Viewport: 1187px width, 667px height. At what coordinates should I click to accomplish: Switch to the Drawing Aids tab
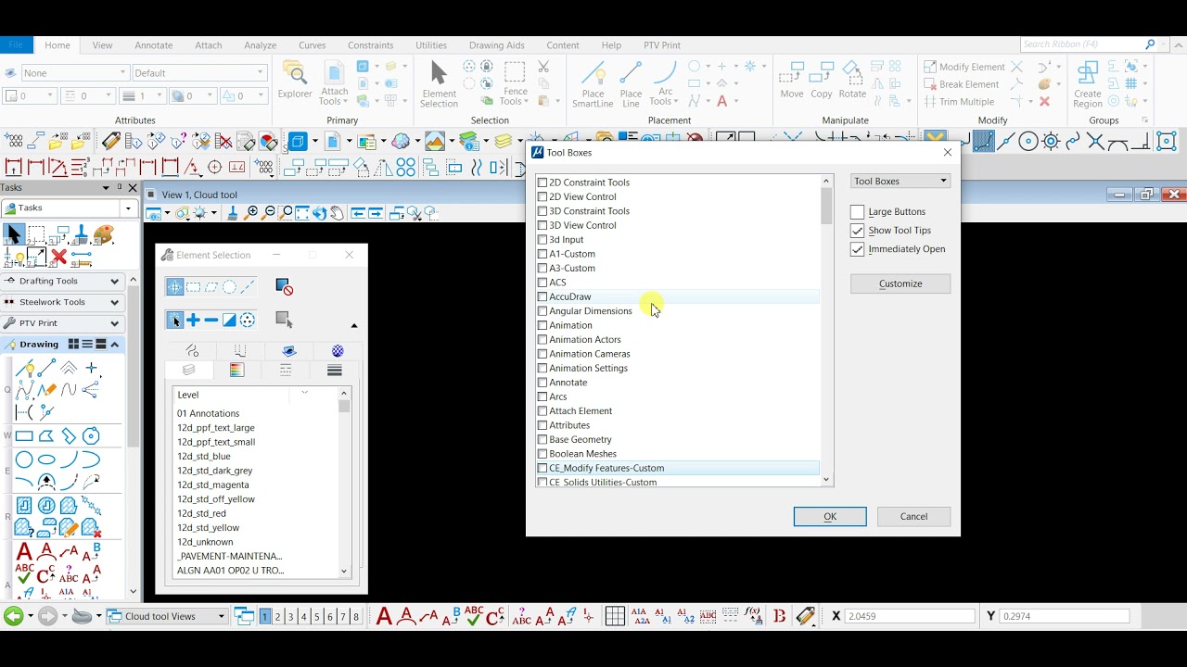[x=497, y=45]
